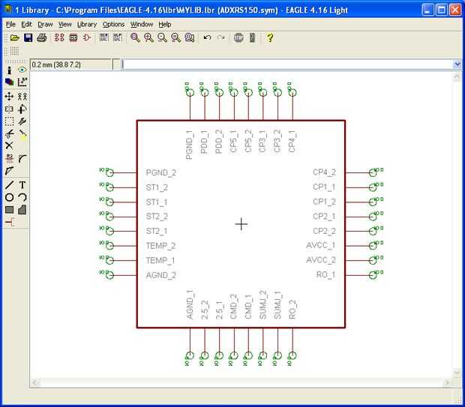
Task: Select the Mirror tool
Action: tap(9, 109)
